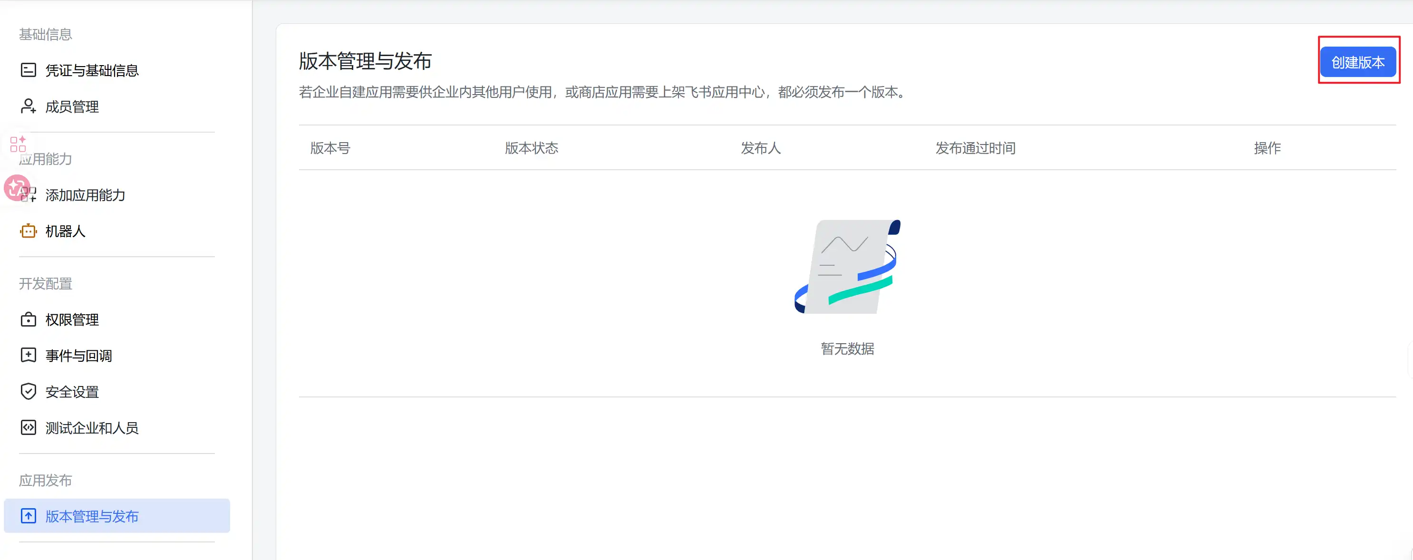Click the 操作 column header

click(x=1267, y=147)
